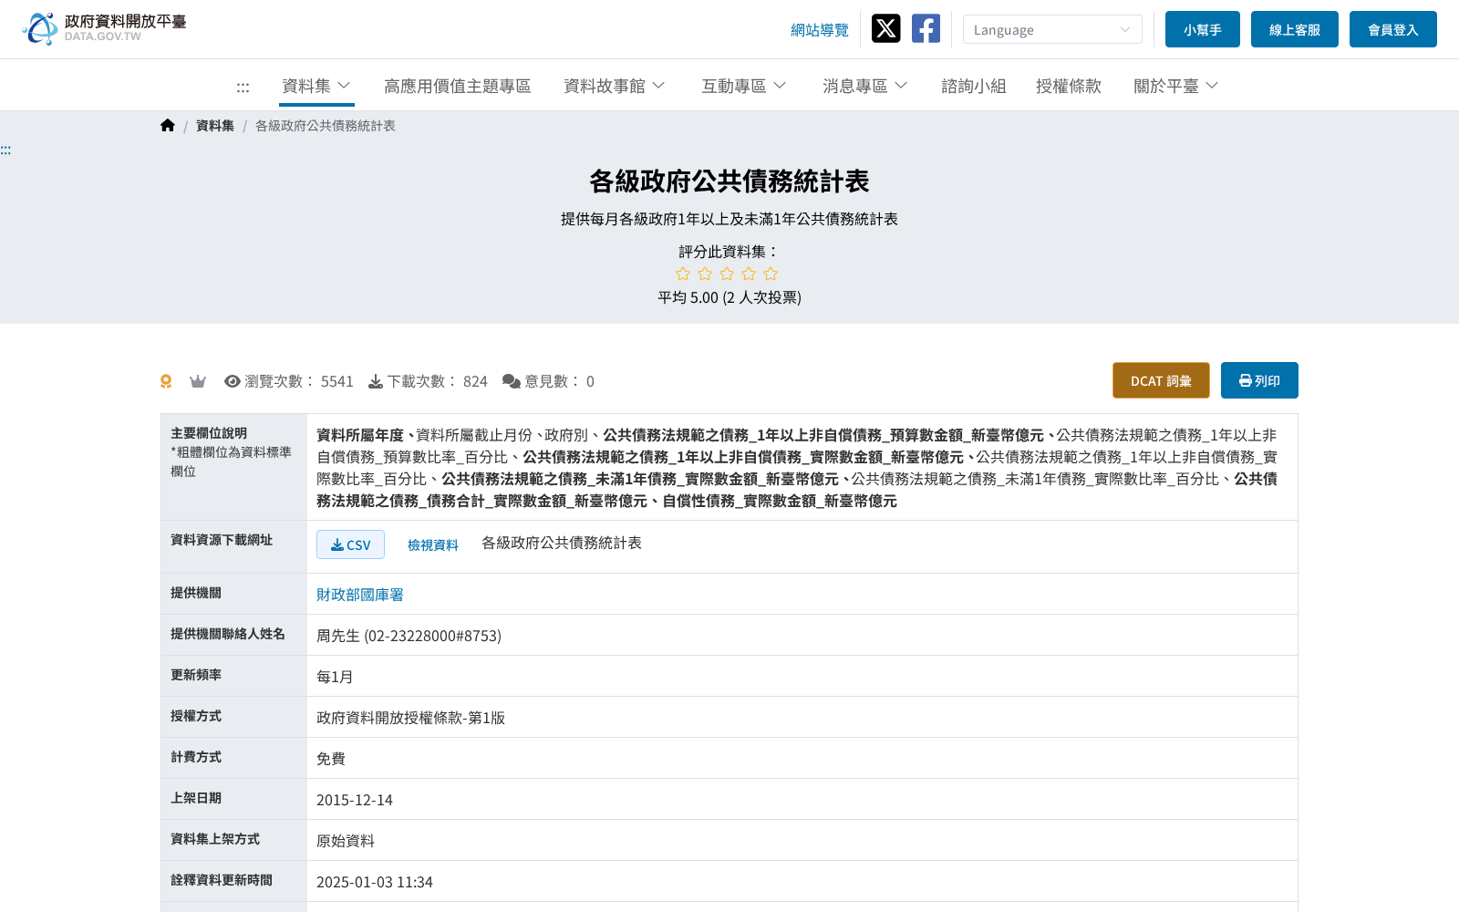Screen dimensions: 1459x912
Task: Rate the dataset two stars
Action: click(705, 274)
